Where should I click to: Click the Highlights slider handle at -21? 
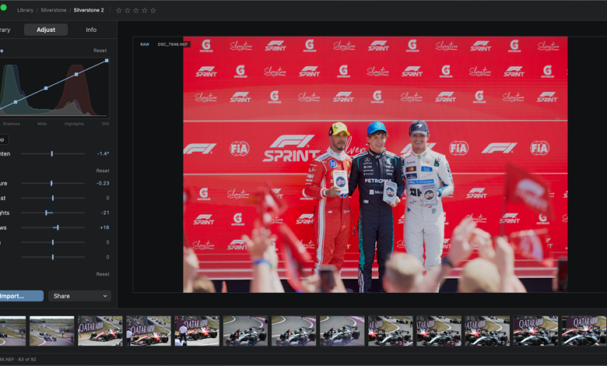[46, 213]
